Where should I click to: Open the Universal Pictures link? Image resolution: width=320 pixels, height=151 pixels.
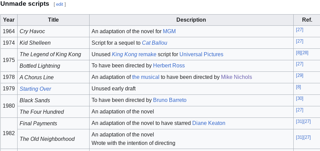tap(201, 55)
